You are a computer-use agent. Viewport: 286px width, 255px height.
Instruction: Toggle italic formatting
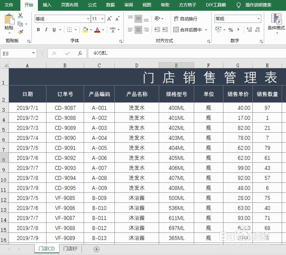click(46, 29)
